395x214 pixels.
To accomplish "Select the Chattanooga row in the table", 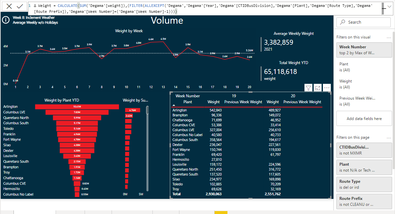I will (x=183, y=120).
